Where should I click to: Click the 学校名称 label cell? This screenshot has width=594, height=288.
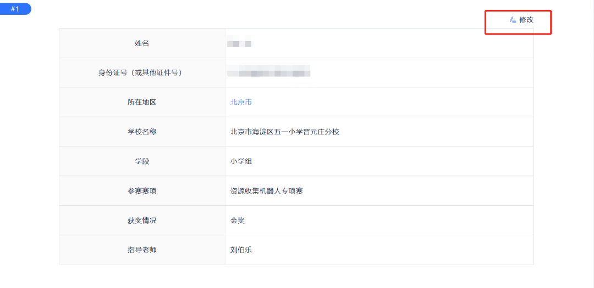142,132
